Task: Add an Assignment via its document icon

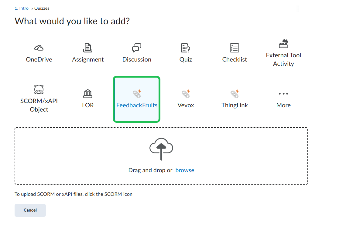Action: (x=88, y=48)
